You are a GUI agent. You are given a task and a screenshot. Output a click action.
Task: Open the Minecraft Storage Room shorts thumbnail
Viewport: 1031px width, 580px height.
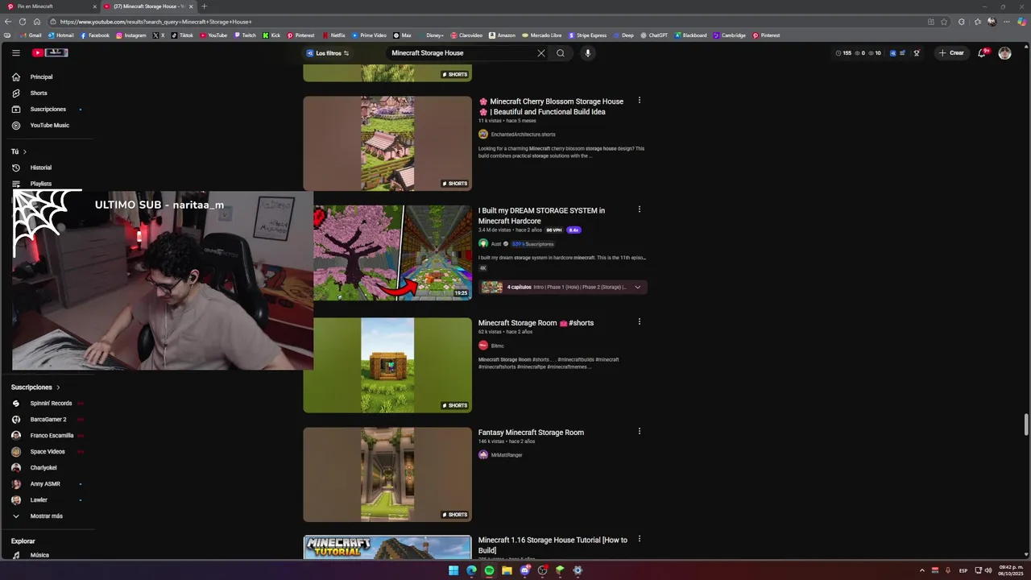click(x=387, y=365)
